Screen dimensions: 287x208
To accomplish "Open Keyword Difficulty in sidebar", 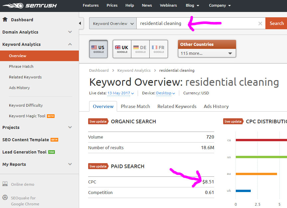I will [26, 105].
